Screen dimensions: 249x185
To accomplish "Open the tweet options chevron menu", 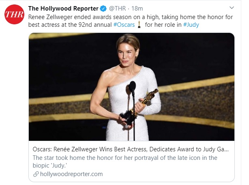I will pos(231,9).
